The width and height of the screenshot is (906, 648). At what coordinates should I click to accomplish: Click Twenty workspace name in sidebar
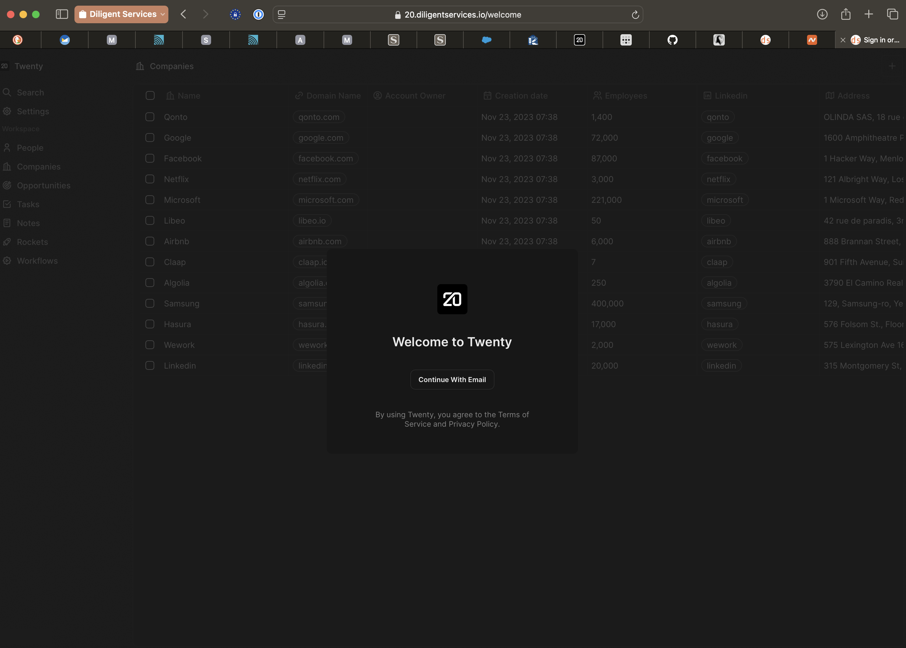pyautogui.click(x=28, y=66)
